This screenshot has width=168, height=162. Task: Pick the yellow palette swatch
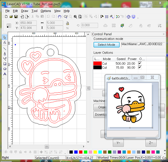click(x=95, y=152)
